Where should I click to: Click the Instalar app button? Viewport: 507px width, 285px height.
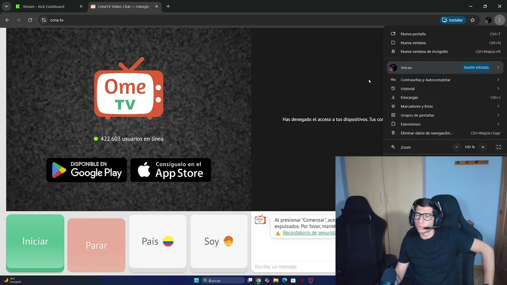click(x=452, y=20)
